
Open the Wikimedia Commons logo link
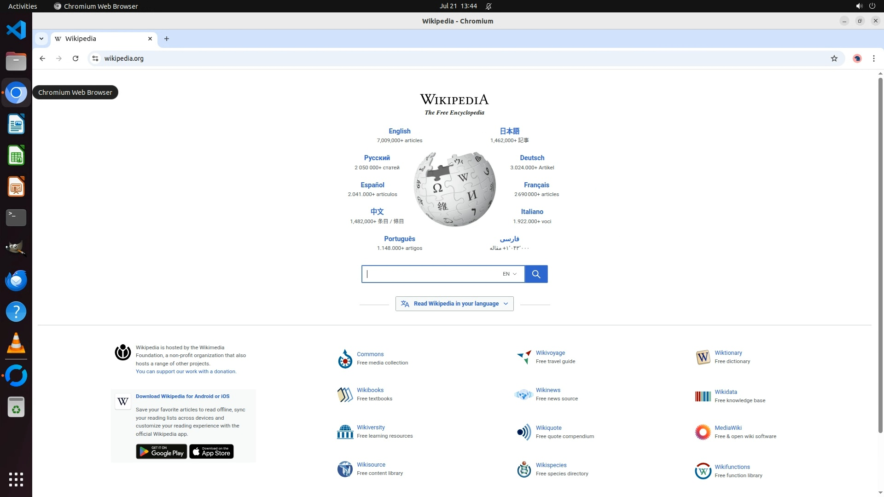coord(345,358)
